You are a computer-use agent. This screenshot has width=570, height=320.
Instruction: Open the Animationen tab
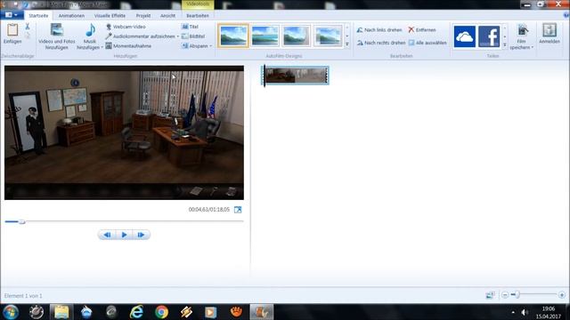[71, 16]
